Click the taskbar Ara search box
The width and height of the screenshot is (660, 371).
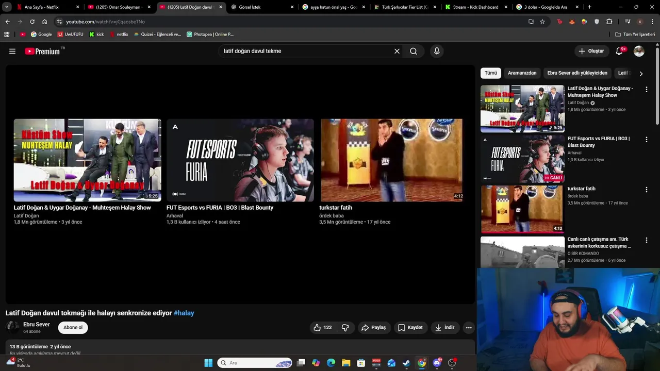[255, 363]
